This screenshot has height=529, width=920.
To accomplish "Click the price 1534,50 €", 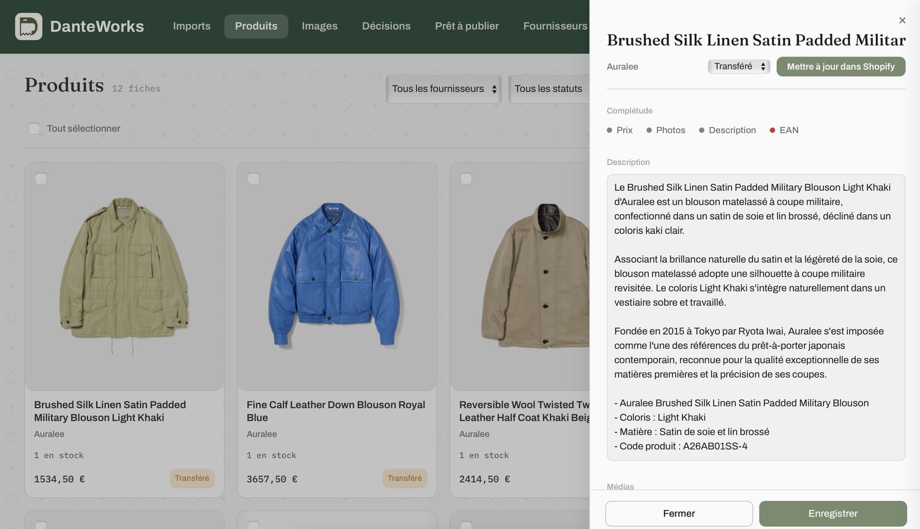I will pos(59,479).
